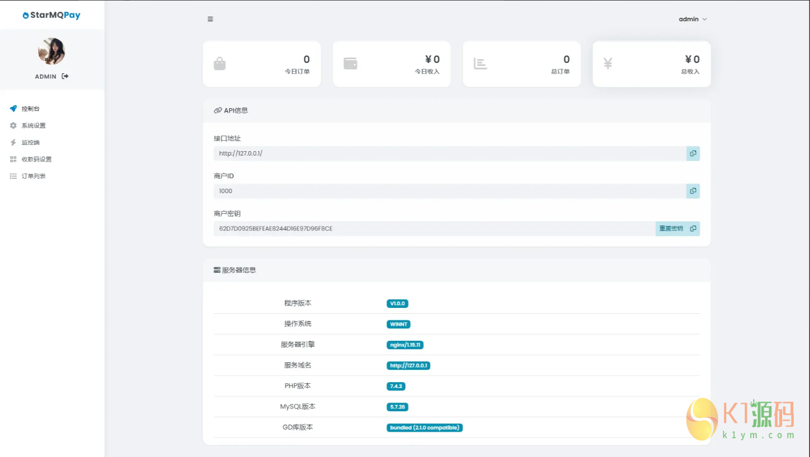
Task: Click the admin profile avatar
Action: tap(52, 51)
